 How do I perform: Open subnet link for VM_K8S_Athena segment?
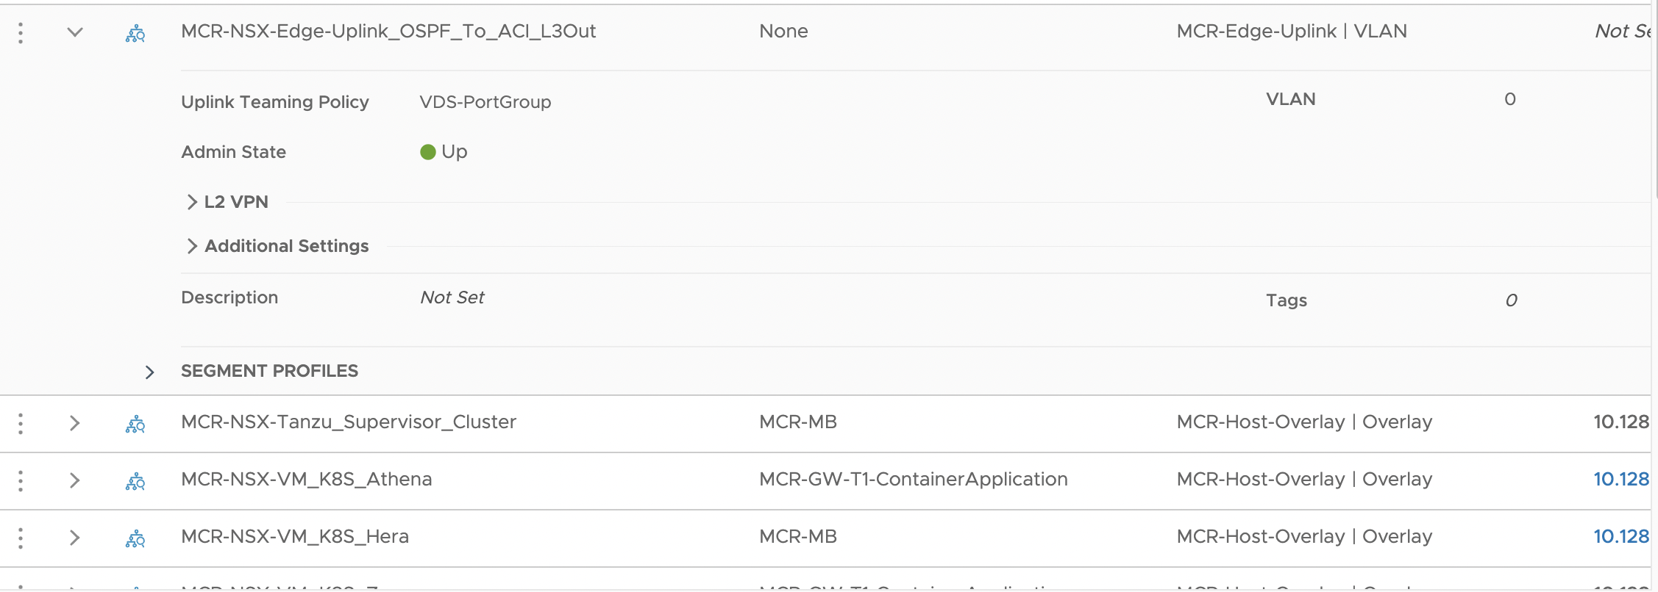pyautogui.click(x=1621, y=479)
